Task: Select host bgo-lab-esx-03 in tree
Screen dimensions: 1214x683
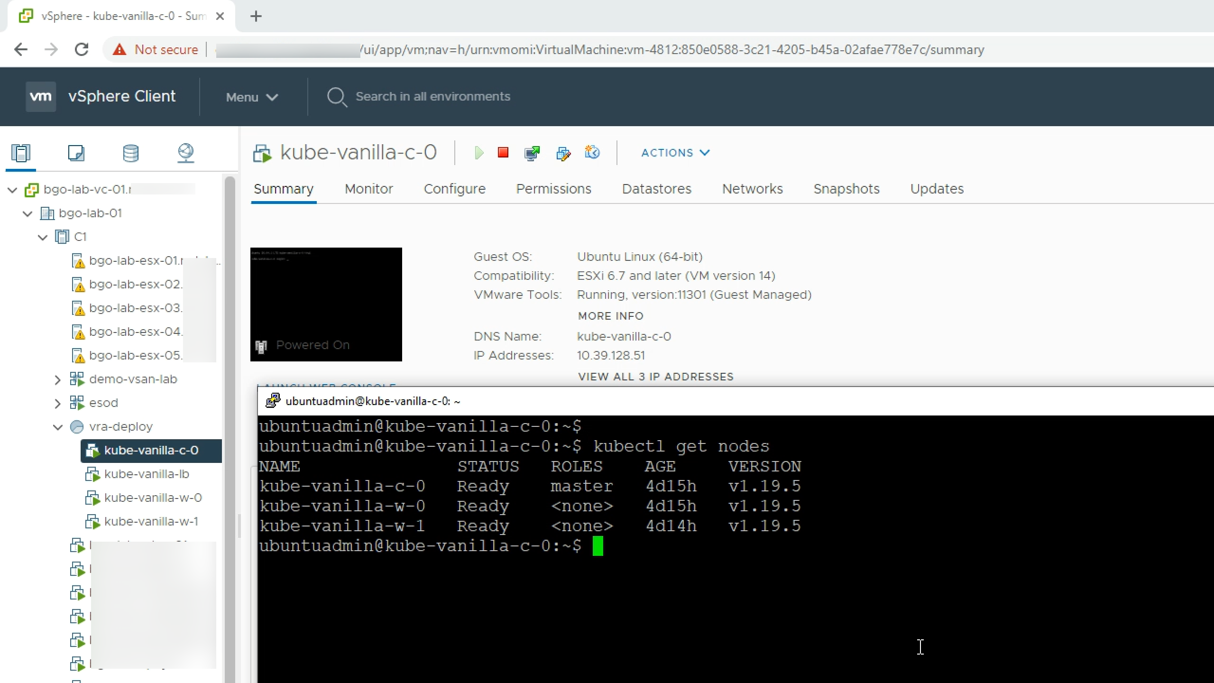Action: pos(135,308)
